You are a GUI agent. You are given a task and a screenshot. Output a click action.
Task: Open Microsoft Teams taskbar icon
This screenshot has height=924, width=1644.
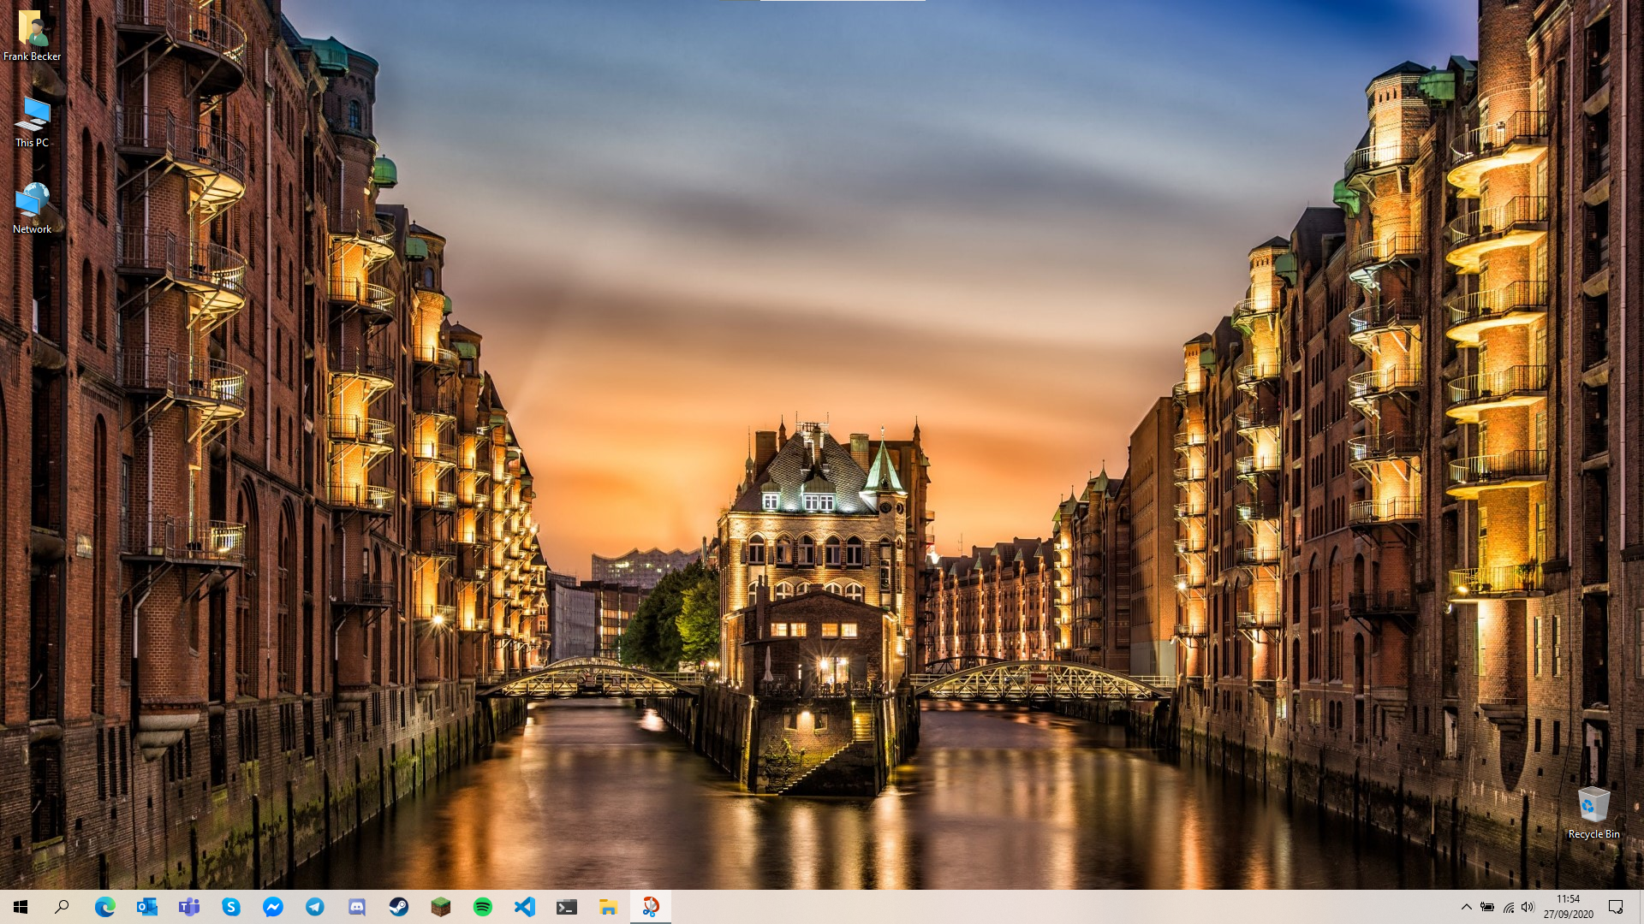[188, 907]
